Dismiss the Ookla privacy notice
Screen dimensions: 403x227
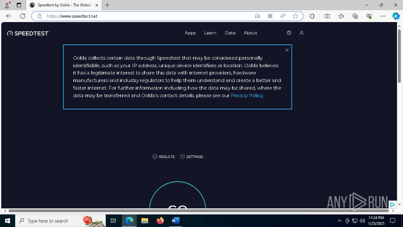(287, 50)
